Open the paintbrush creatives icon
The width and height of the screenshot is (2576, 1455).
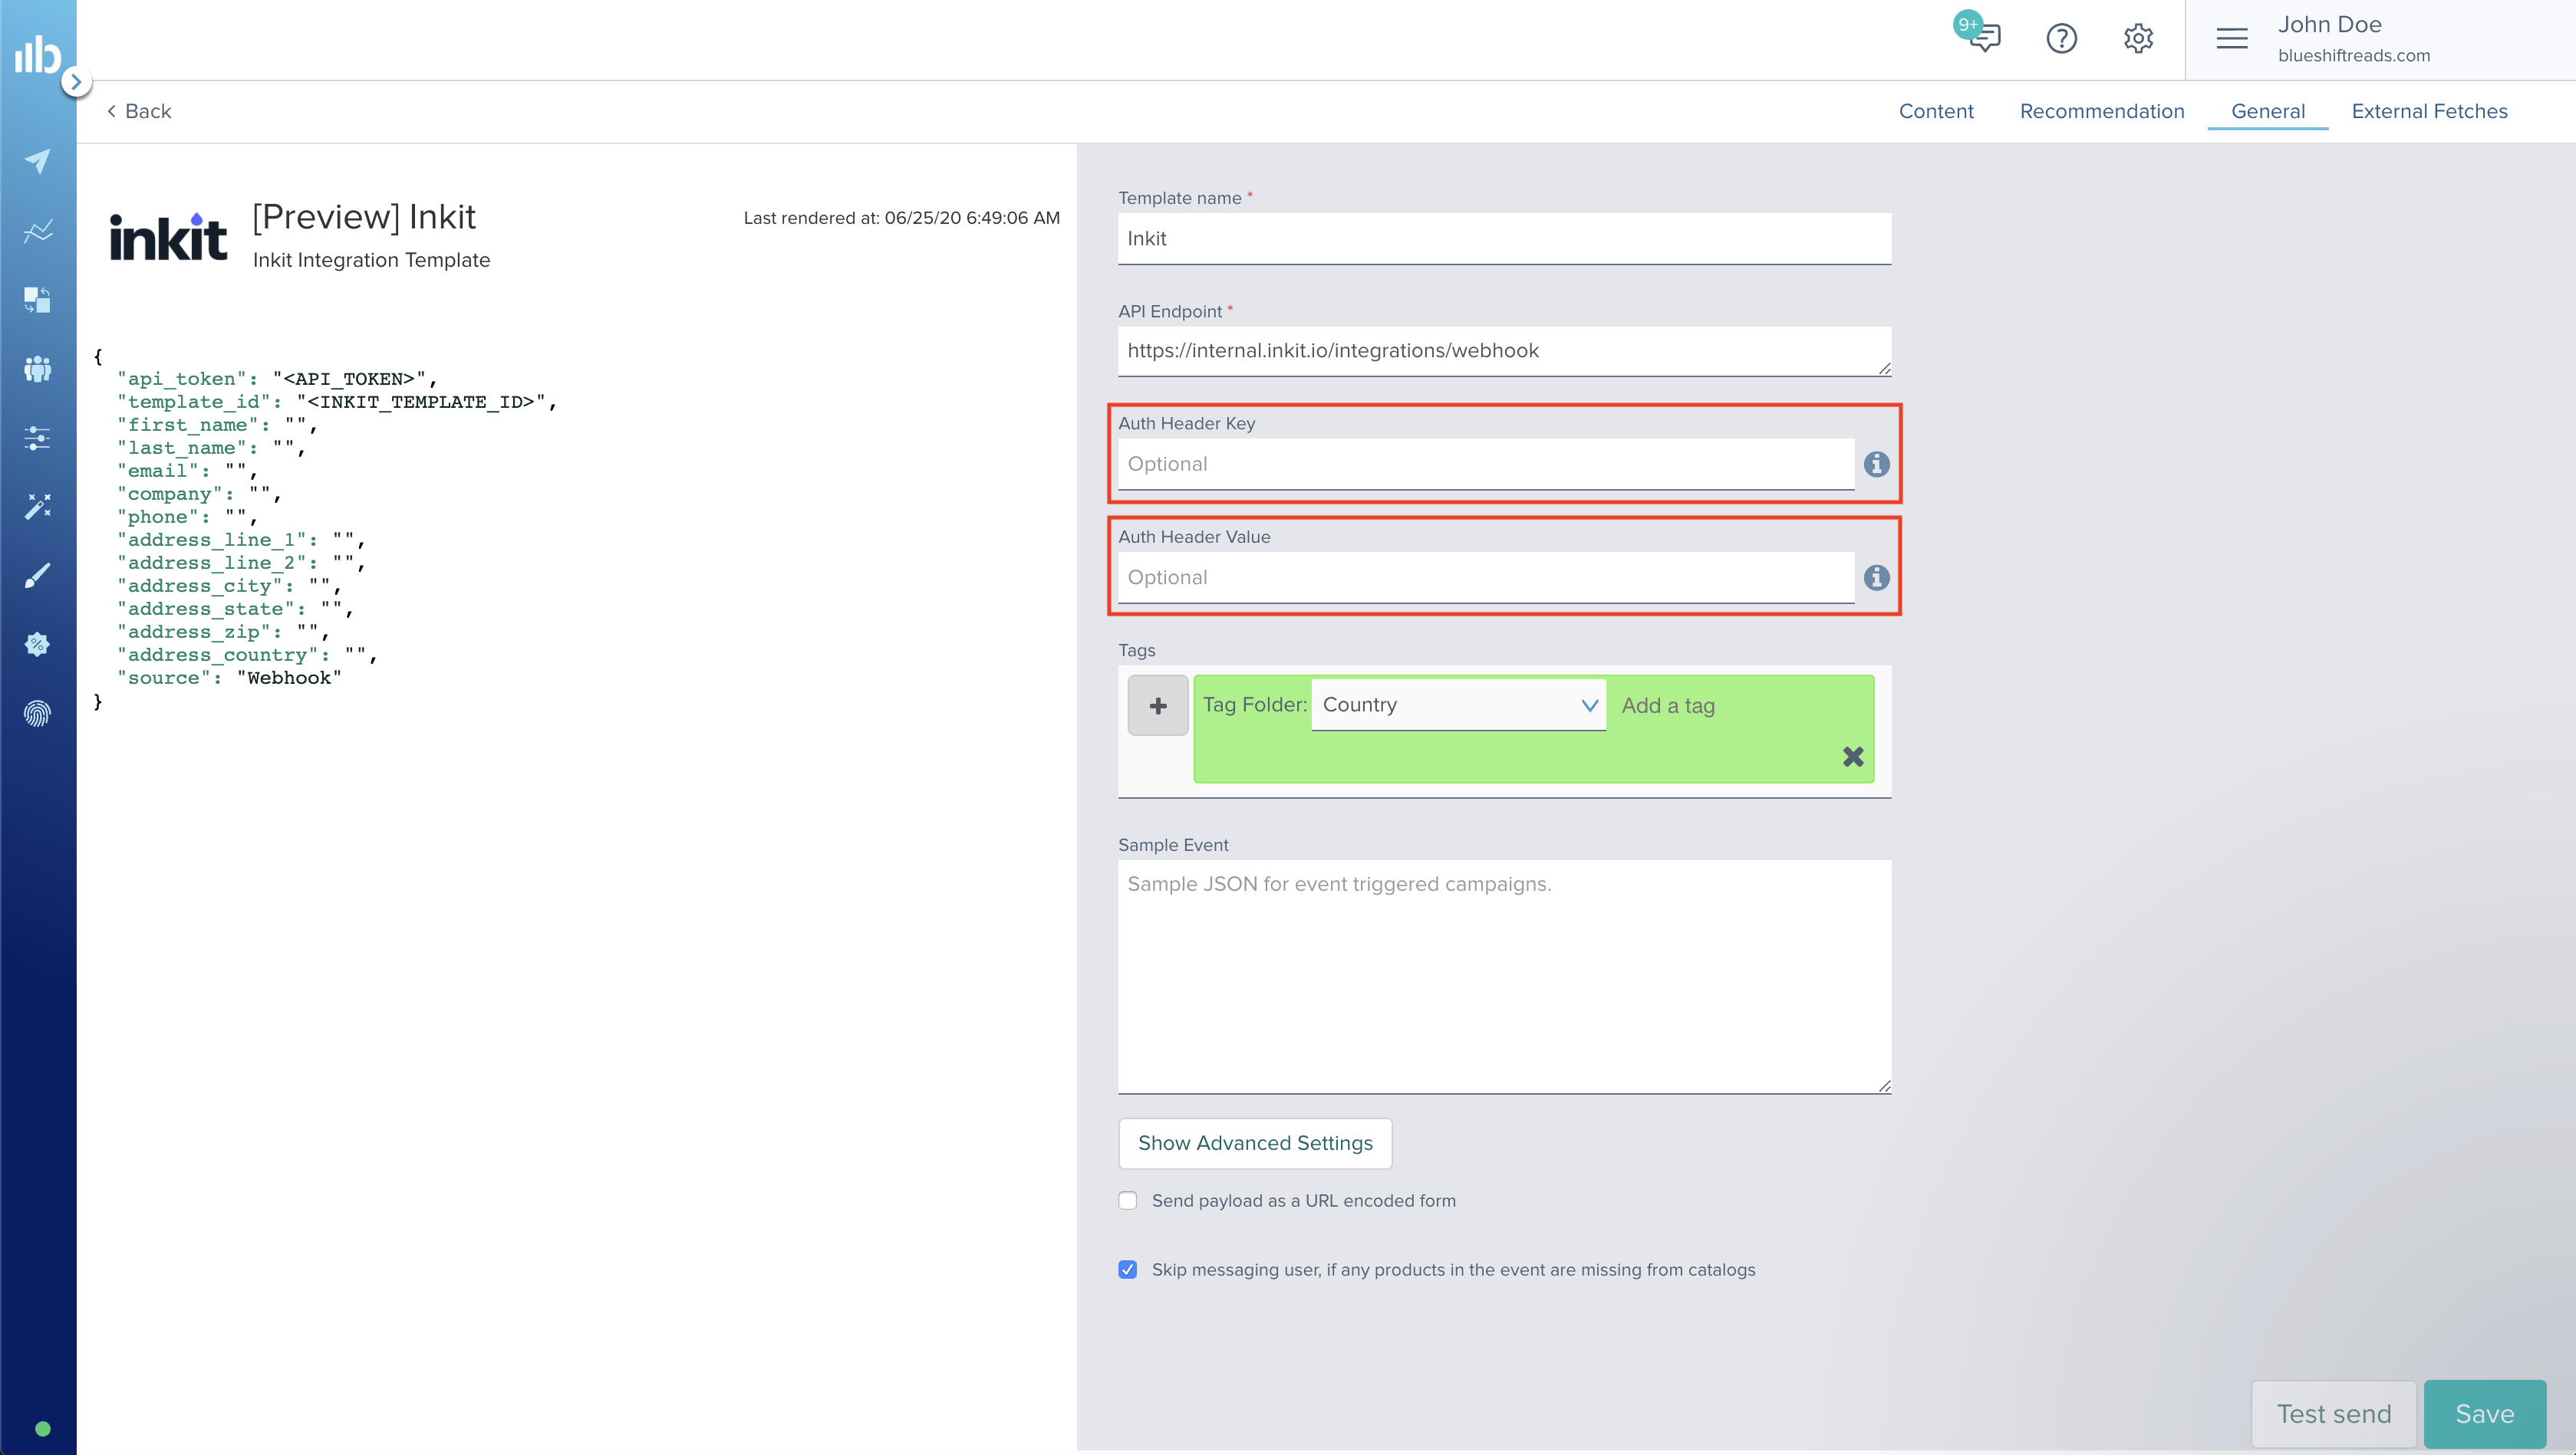(37, 576)
